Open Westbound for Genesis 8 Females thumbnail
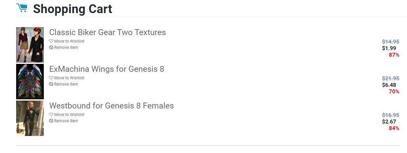 (30, 118)
